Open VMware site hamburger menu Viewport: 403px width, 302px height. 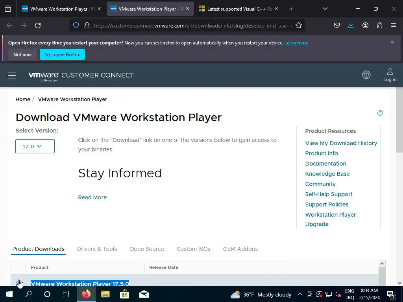(12, 75)
